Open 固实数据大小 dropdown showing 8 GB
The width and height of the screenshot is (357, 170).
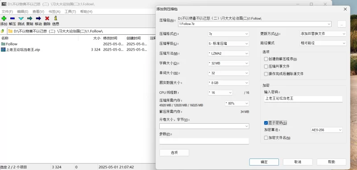click(x=228, y=83)
